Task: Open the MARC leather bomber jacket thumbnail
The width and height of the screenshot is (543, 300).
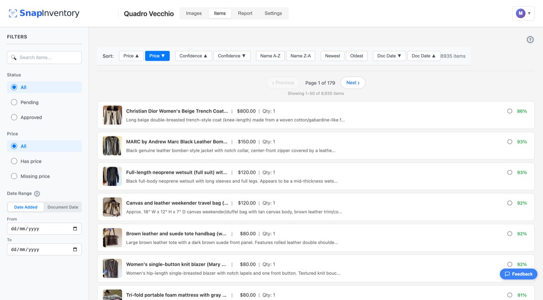Action: click(x=112, y=146)
